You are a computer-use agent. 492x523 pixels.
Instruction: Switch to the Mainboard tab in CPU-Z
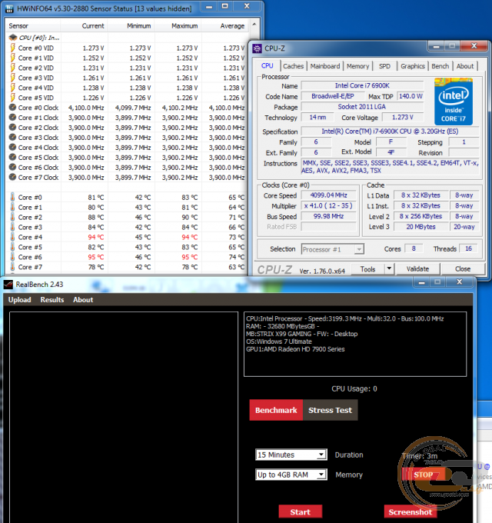pos(325,66)
